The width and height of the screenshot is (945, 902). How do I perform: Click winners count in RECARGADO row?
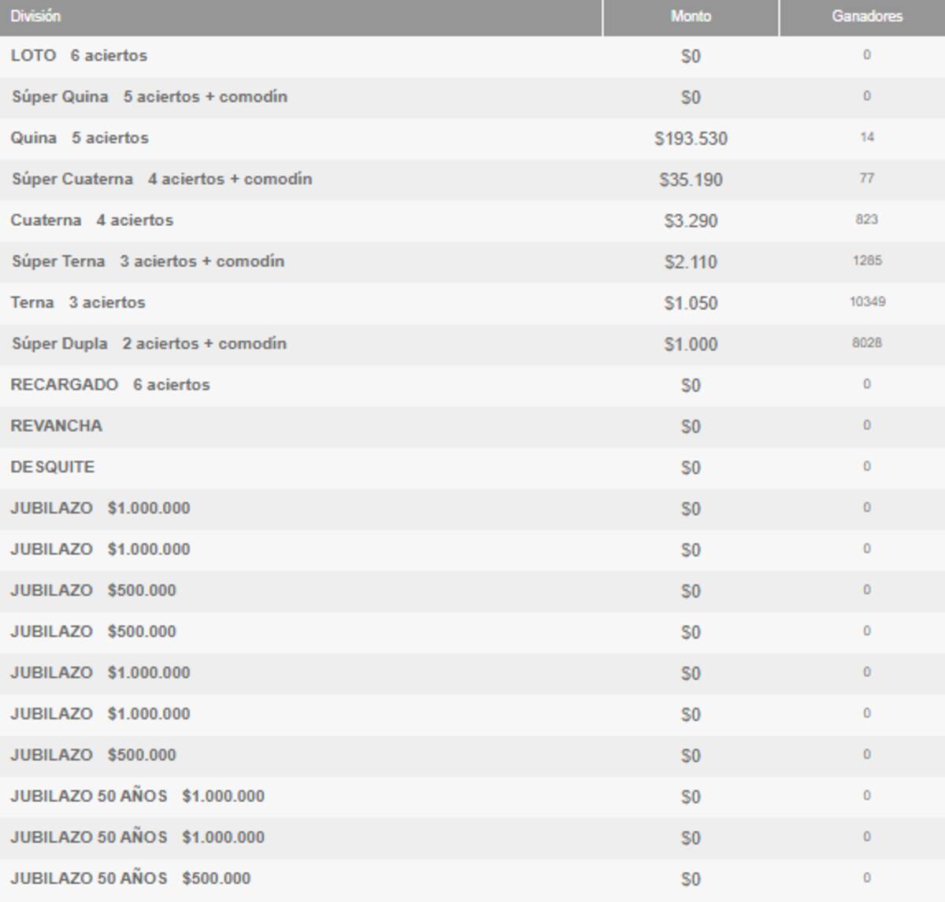[x=867, y=384]
